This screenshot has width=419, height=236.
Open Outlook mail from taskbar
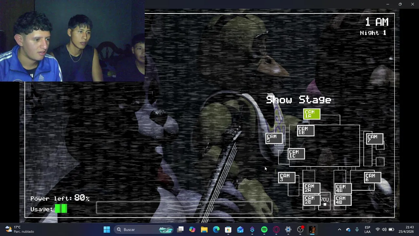pos(240,229)
